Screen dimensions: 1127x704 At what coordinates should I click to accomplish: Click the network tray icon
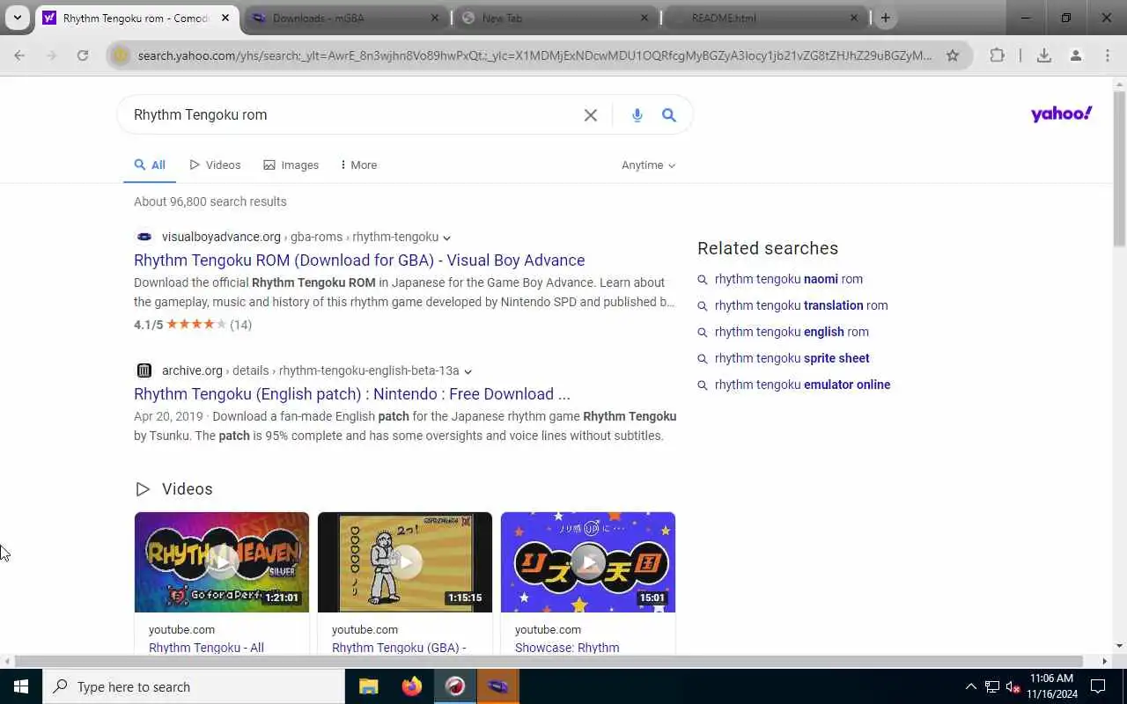pyautogui.click(x=992, y=686)
